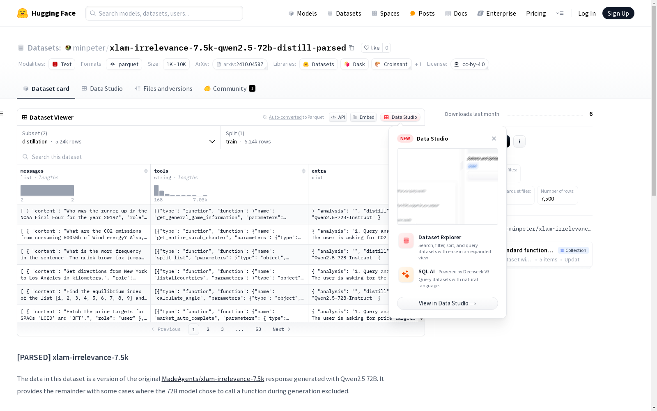Go to page 3 of the dataset viewer
The width and height of the screenshot is (657, 411).
(x=222, y=329)
